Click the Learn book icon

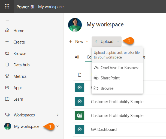point(7,99)
